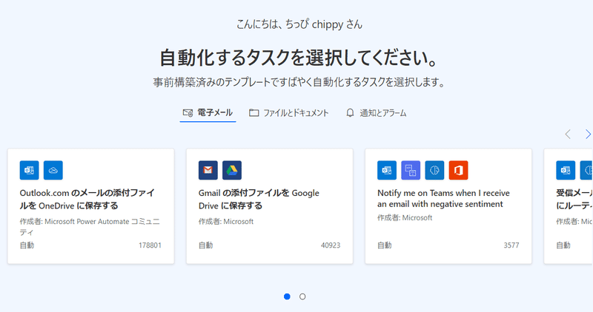The image size is (593, 312).
Task: Click Outlook icon on the OneDrive attachment card
Action: click(29, 170)
